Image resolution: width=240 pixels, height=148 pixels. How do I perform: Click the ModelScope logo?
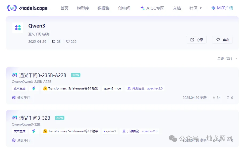27,8
